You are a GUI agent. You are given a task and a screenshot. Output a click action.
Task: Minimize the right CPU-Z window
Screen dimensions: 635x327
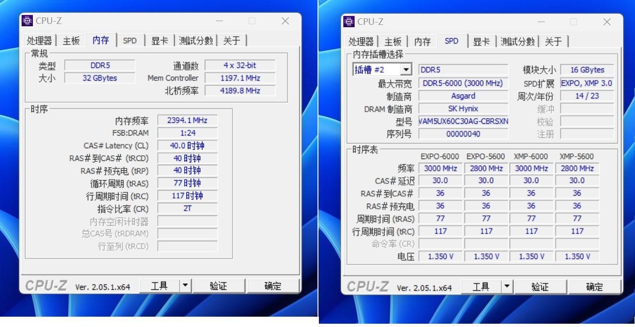pyautogui.click(x=542, y=22)
